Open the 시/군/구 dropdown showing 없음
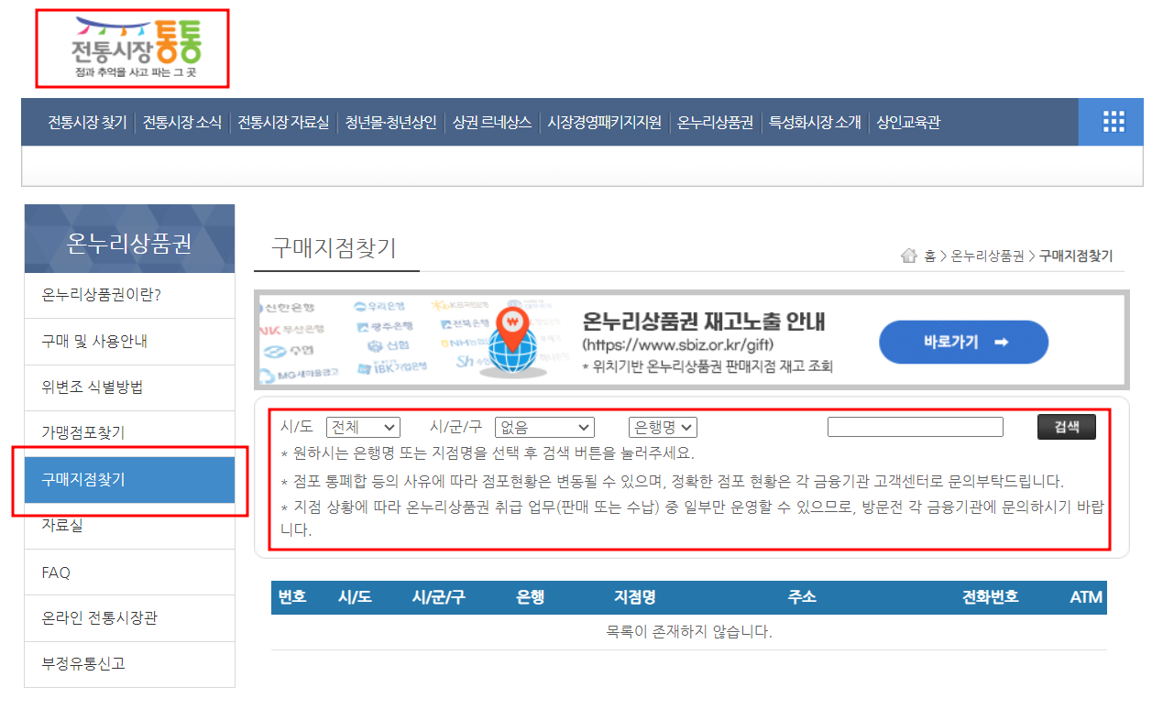This screenshot has width=1174, height=709. (544, 426)
